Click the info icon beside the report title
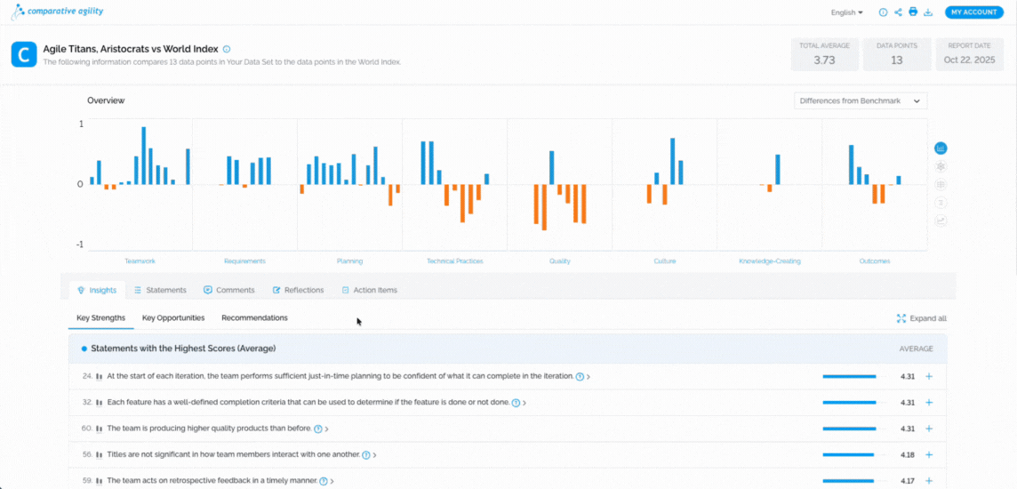The width and height of the screenshot is (1017, 489). click(227, 50)
